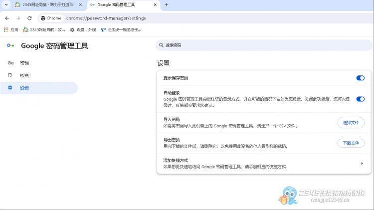The image size is (374, 210).
Task: Click the Google 密码管理工具 title
Action: (x=55, y=45)
